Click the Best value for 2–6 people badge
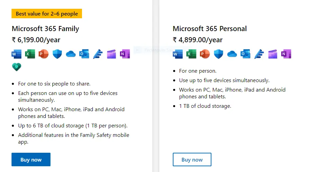 click(x=47, y=14)
